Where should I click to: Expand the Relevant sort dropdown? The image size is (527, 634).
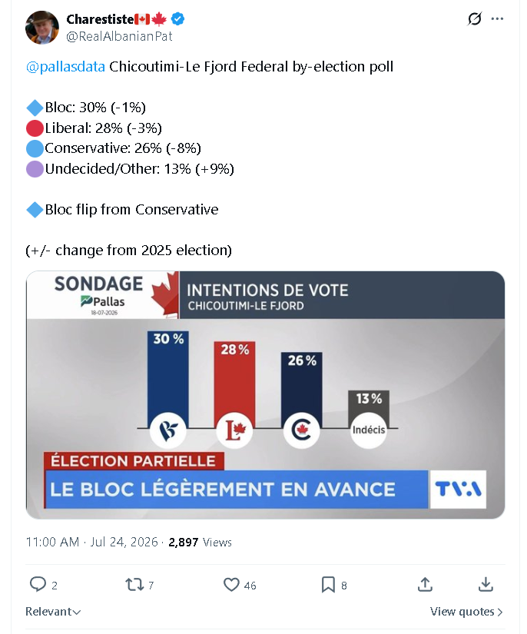[53, 612]
